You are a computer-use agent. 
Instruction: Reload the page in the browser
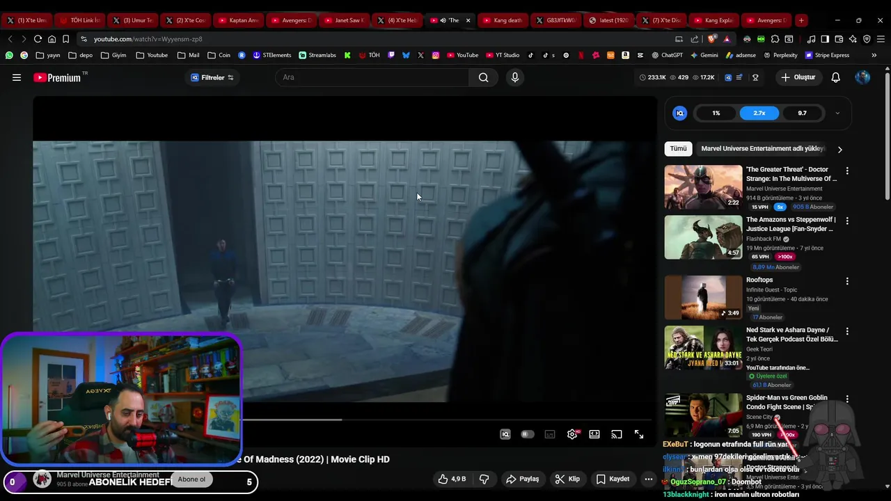[x=38, y=39]
